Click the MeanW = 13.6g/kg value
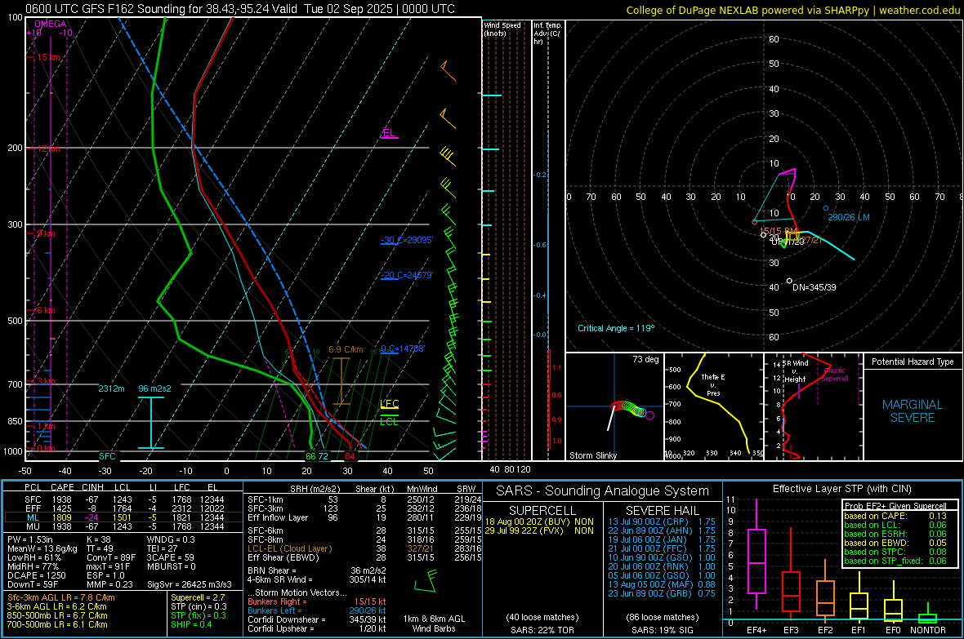 42,548
